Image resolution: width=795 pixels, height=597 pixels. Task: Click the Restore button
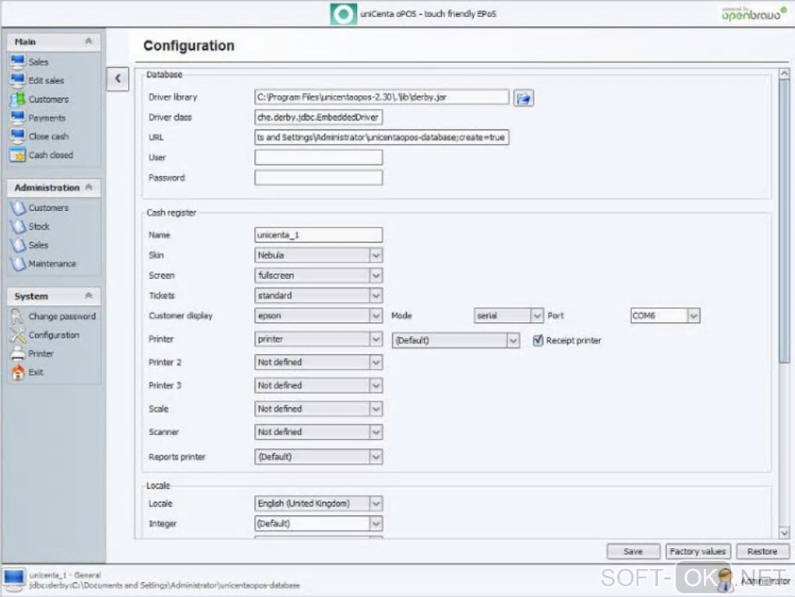click(x=762, y=551)
